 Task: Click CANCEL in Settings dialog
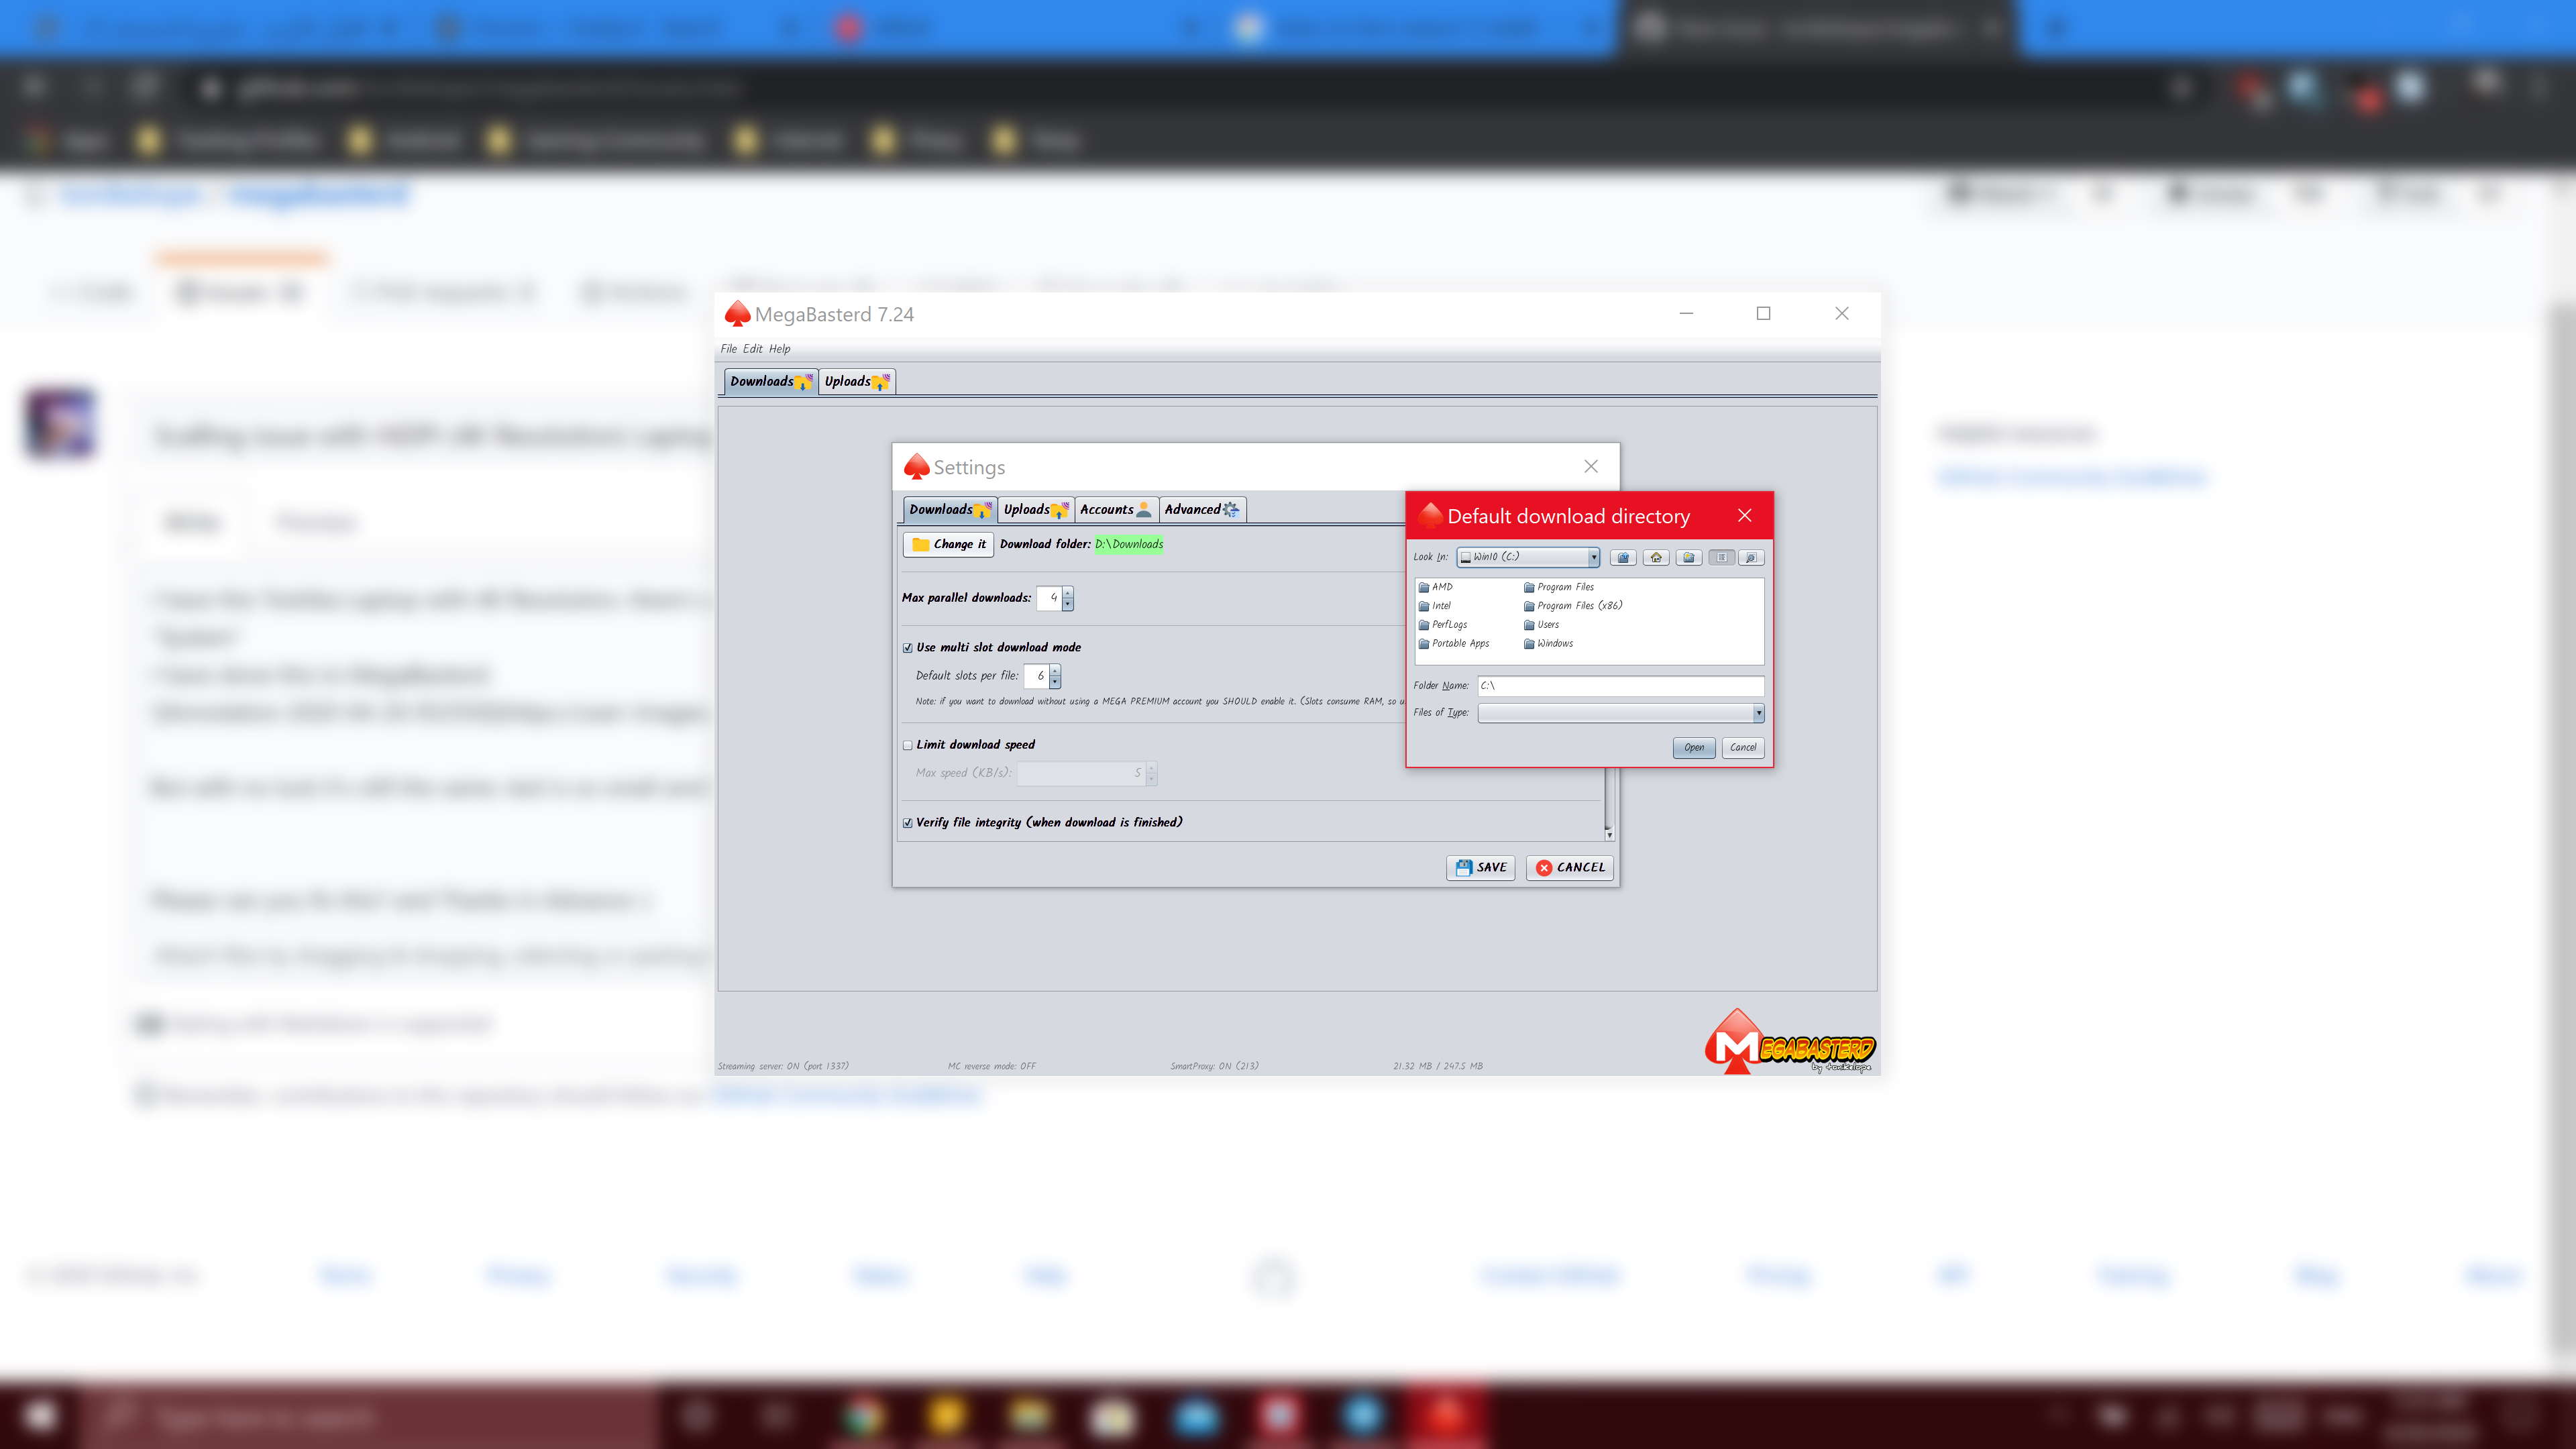pos(1569,868)
